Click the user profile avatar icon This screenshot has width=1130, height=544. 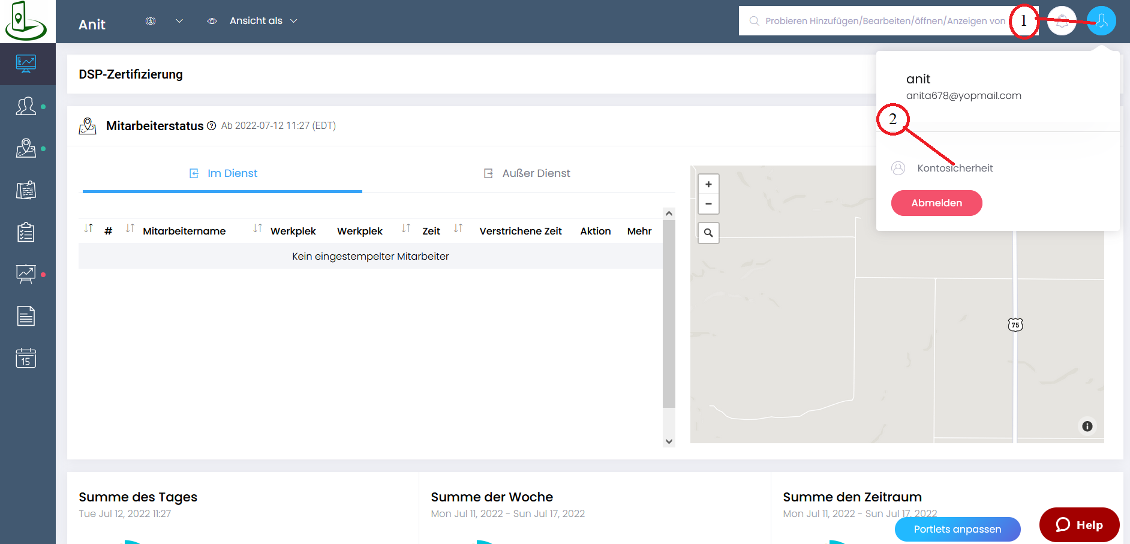pyautogui.click(x=1101, y=21)
